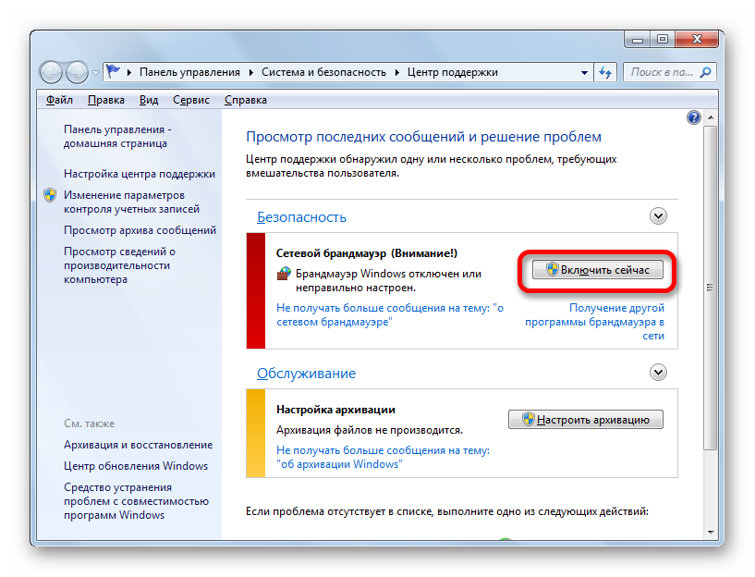This screenshot has height=577, width=755.
Task: Click in the control panel search field
Action: 665,72
